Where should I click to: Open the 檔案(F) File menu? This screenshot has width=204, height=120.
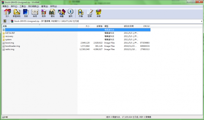point(5,6)
